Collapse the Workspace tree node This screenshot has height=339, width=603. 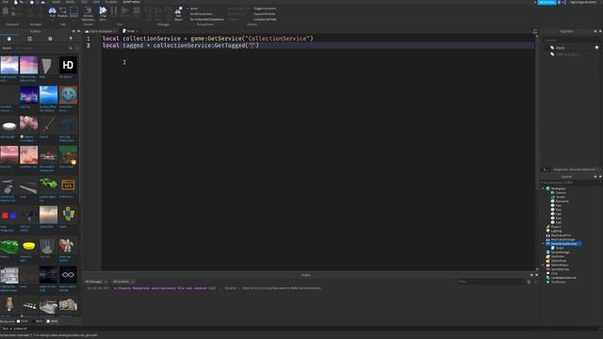(543, 188)
